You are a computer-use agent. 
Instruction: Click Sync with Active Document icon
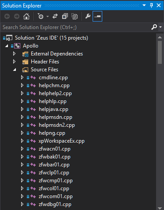(x=55, y=16)
